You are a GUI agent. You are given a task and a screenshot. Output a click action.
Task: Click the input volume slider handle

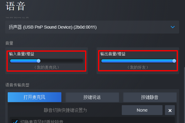tap(39, 61)
